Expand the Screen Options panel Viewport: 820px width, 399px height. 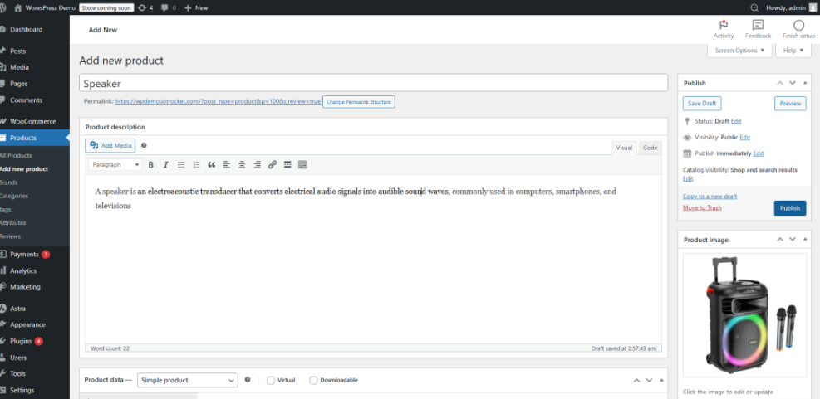(739, 51)
